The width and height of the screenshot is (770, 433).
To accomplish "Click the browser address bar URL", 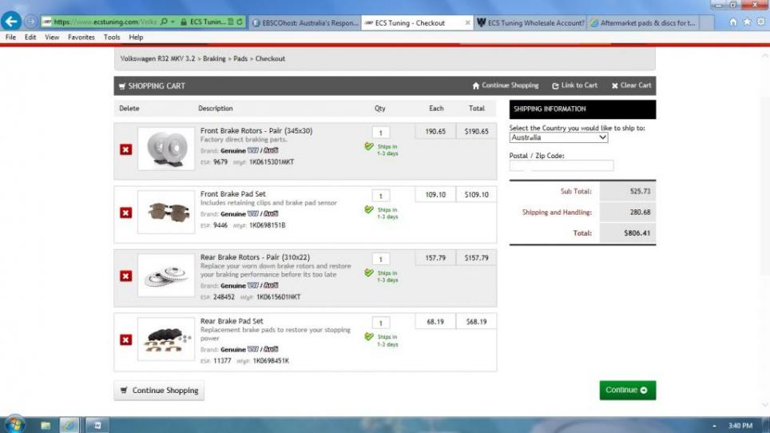I will point(105,22).
